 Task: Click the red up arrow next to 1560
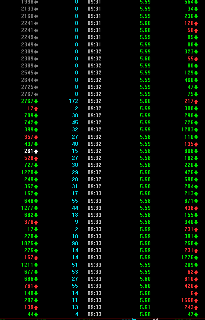pyautogui.click(x=196, y=301)
